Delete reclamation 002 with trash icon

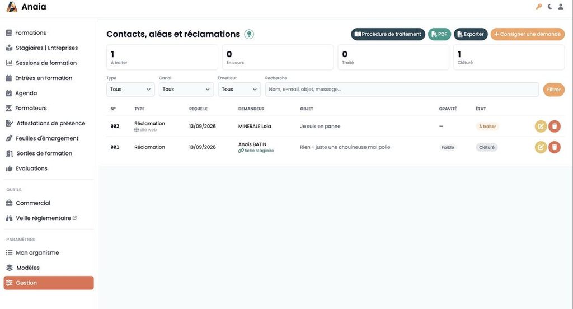(555, 126)
